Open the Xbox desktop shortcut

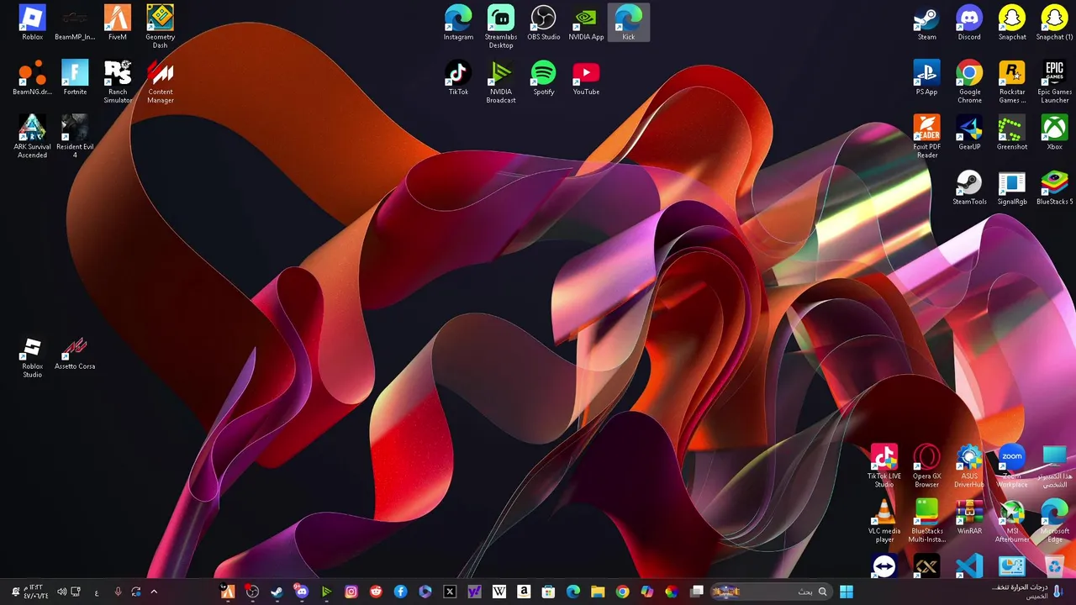coord(1054,132)
